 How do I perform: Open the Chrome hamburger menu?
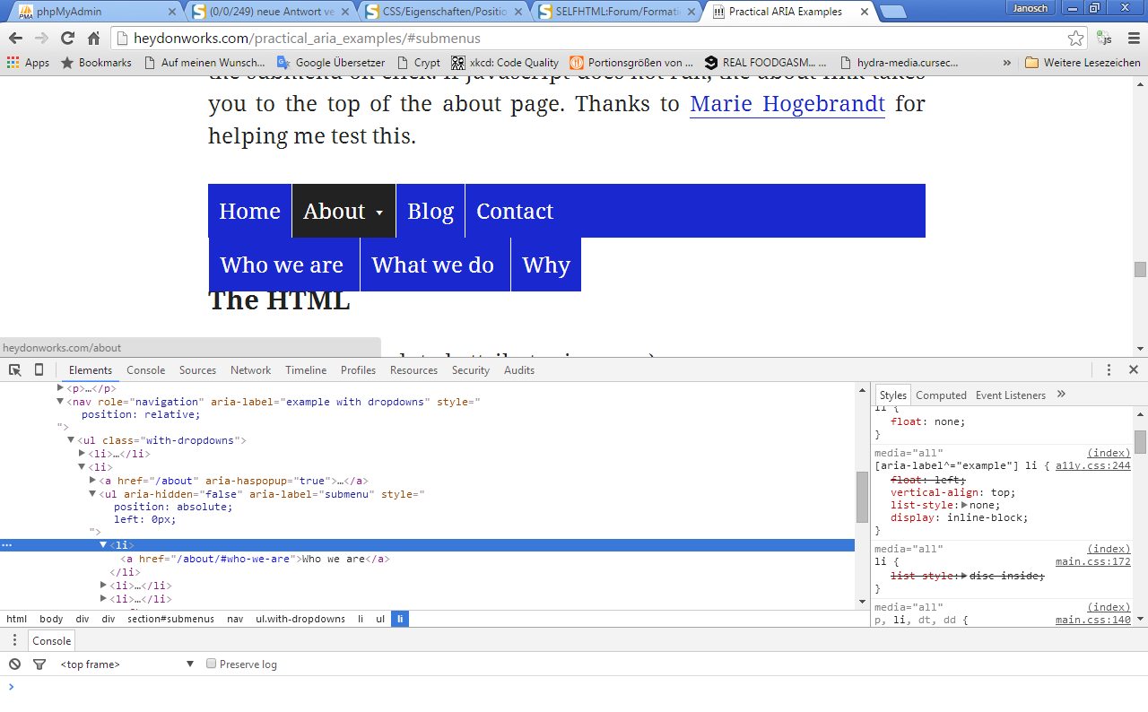(x=1133, y=39)
